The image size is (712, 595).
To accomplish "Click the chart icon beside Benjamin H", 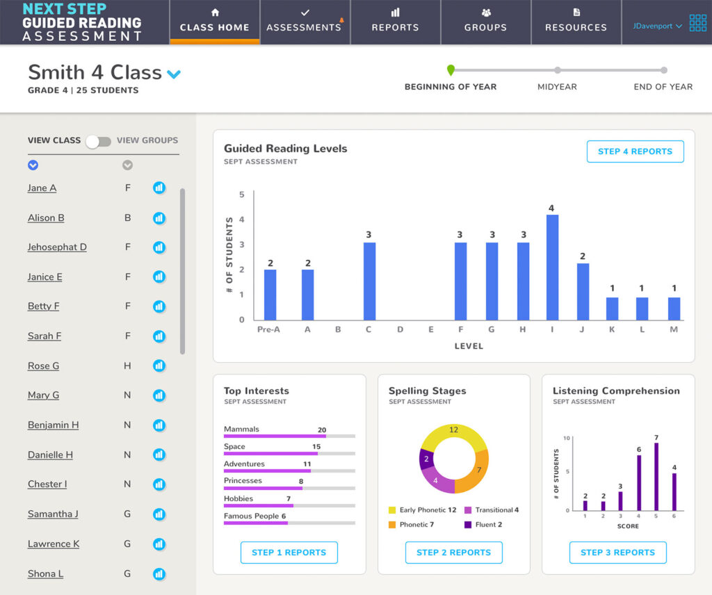I will 159,425.
